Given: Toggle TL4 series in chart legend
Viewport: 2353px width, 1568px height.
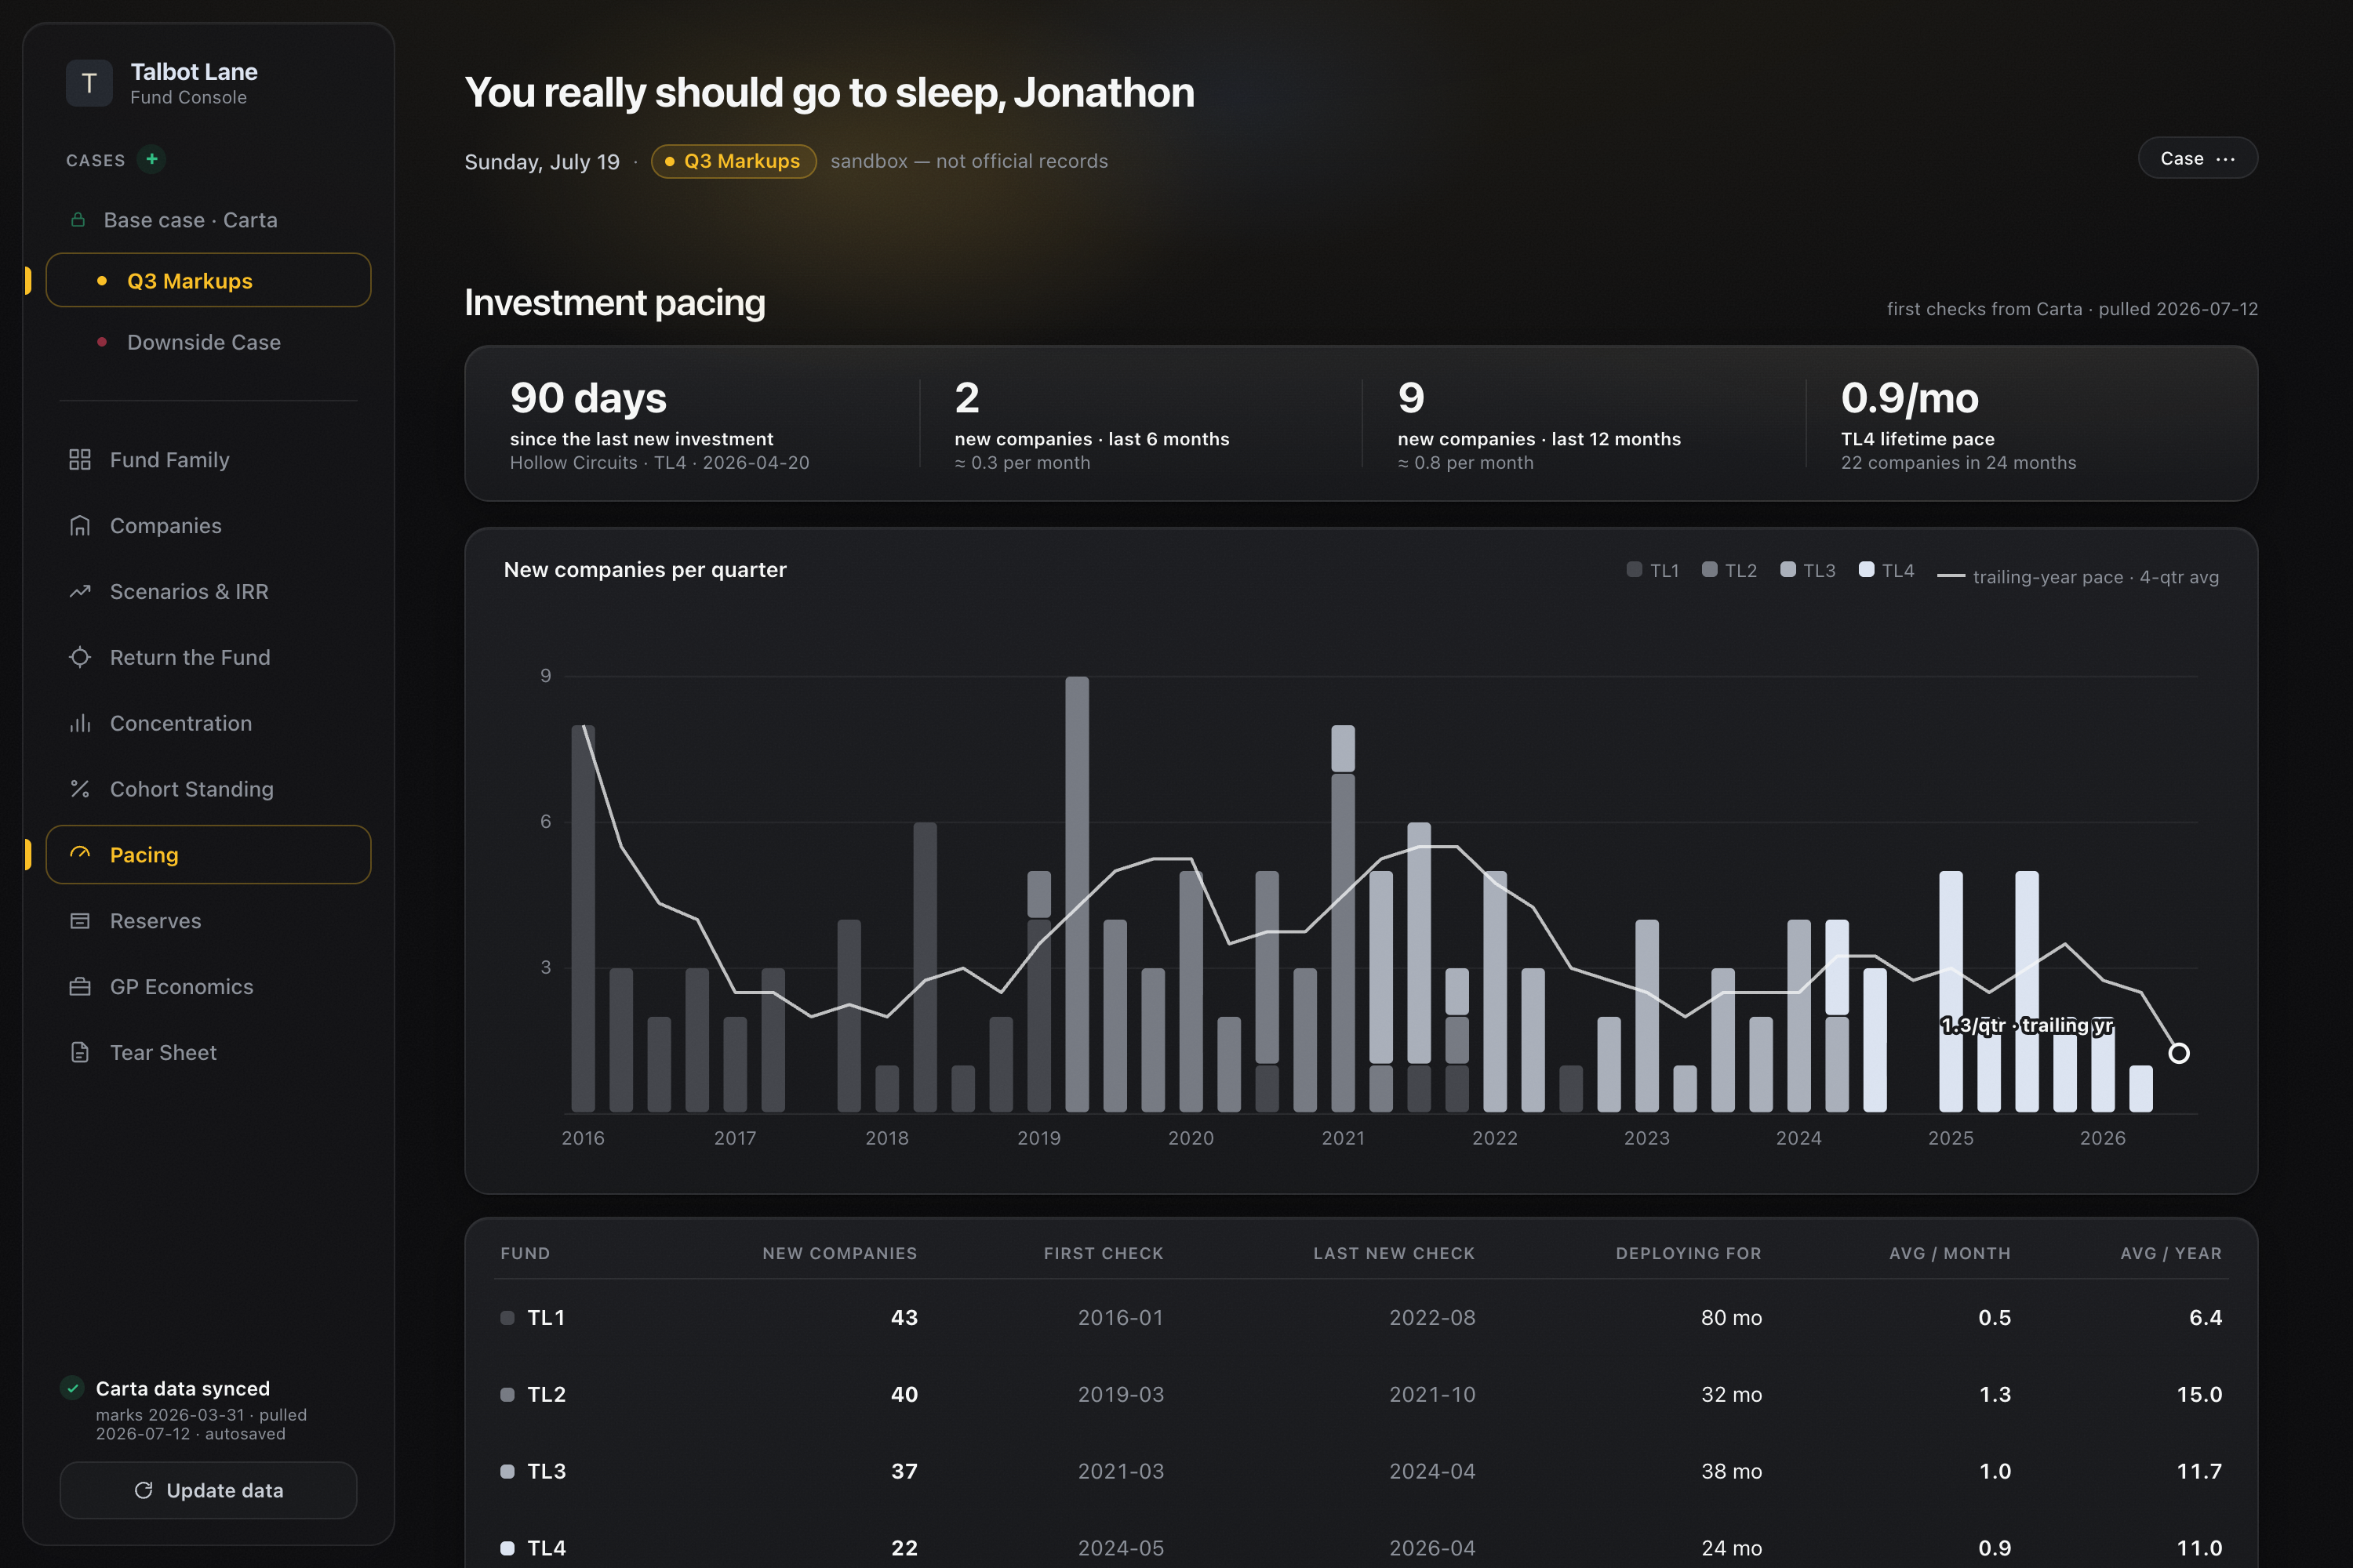Looking at the screenshot, I should point(1886,570).
